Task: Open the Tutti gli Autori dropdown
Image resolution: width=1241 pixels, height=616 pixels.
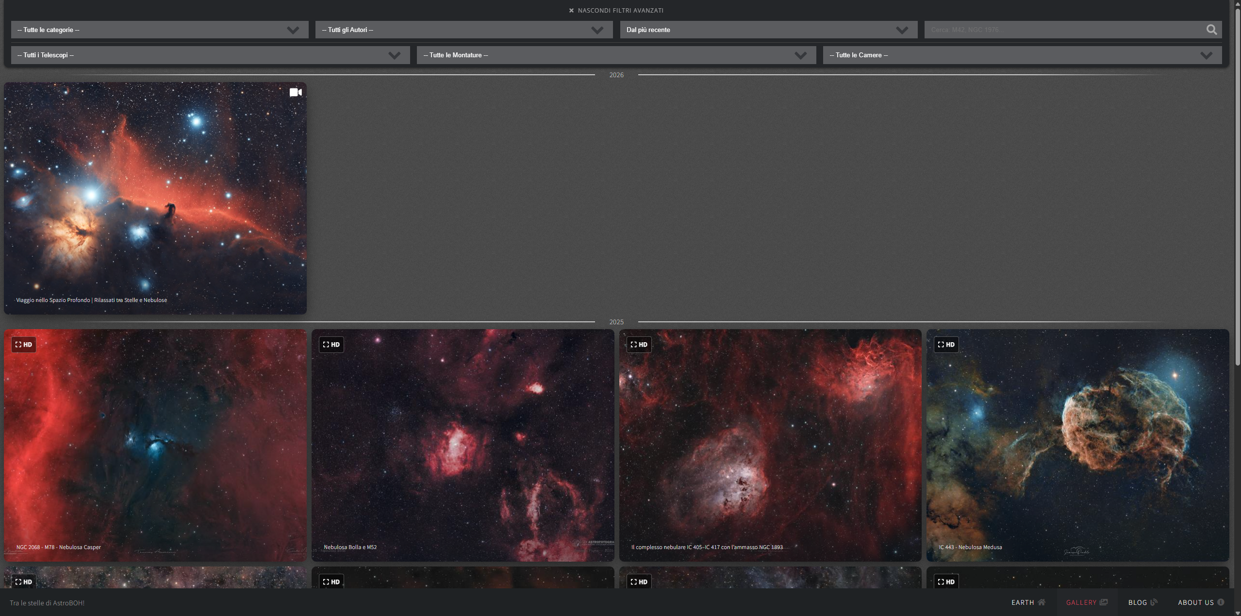Action: [x=463, y=30]
